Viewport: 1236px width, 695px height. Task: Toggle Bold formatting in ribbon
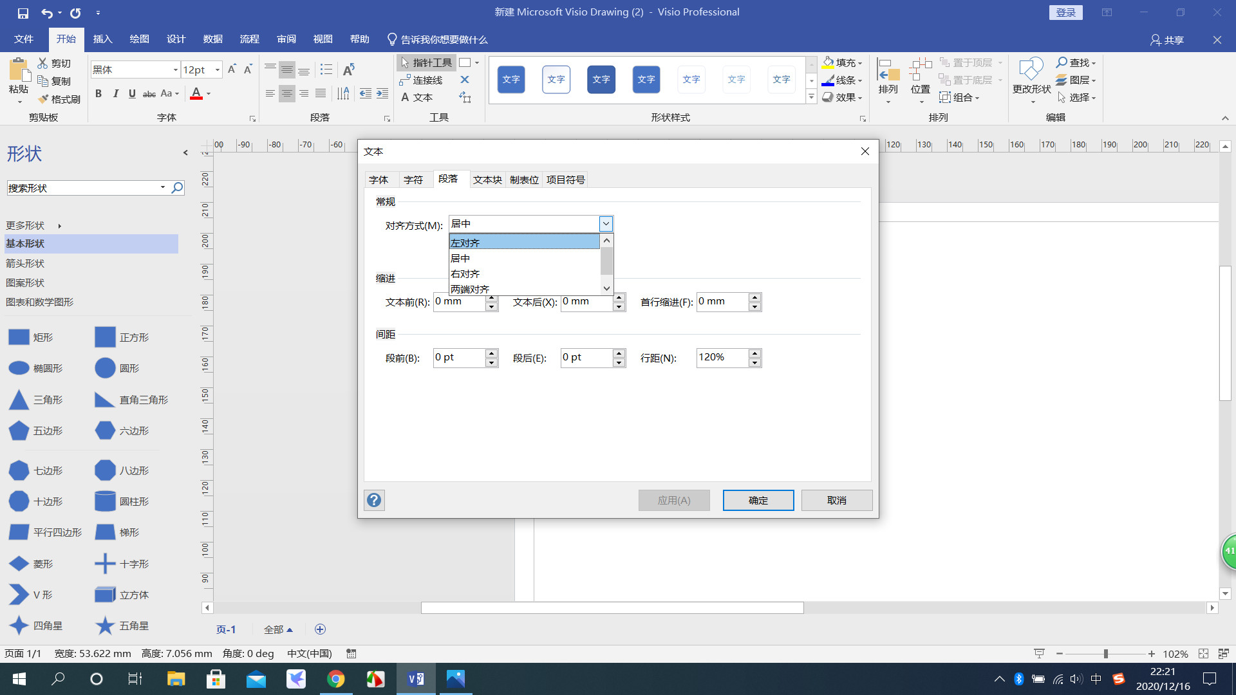pos(98,94)
